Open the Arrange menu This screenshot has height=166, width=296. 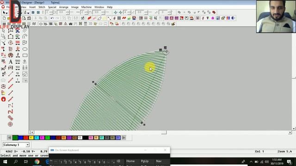[64, 7]
